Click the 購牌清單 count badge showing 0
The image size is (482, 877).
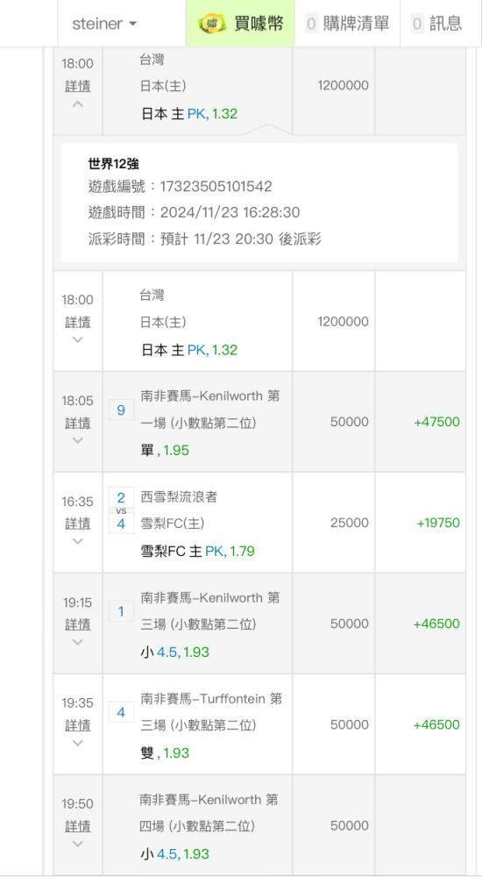click(x=311, y=24)
